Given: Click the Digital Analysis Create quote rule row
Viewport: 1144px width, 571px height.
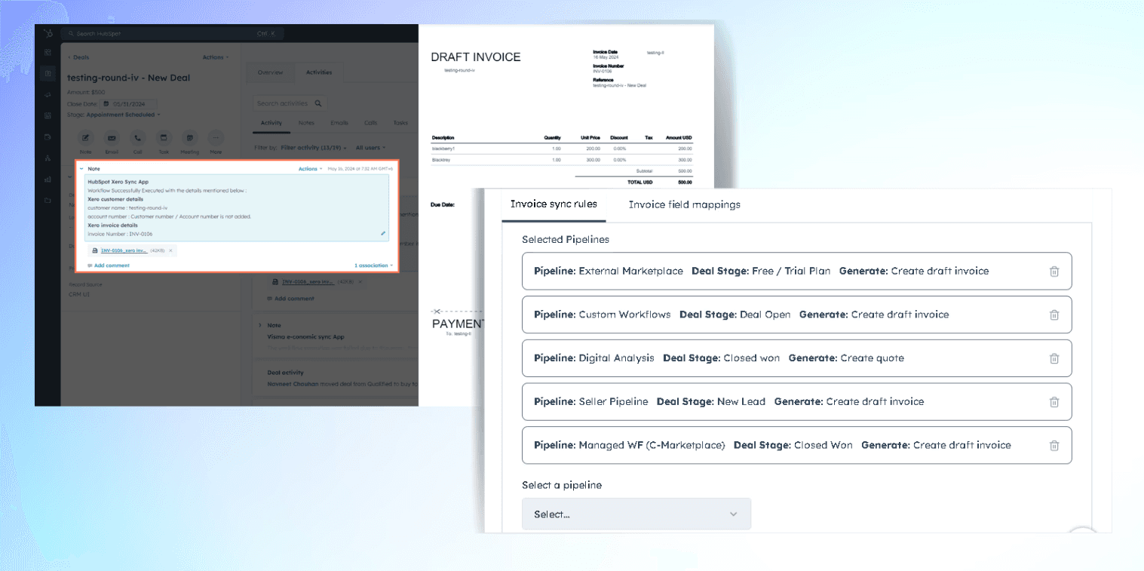Looking at the screenshot, I should click(796, 358).
